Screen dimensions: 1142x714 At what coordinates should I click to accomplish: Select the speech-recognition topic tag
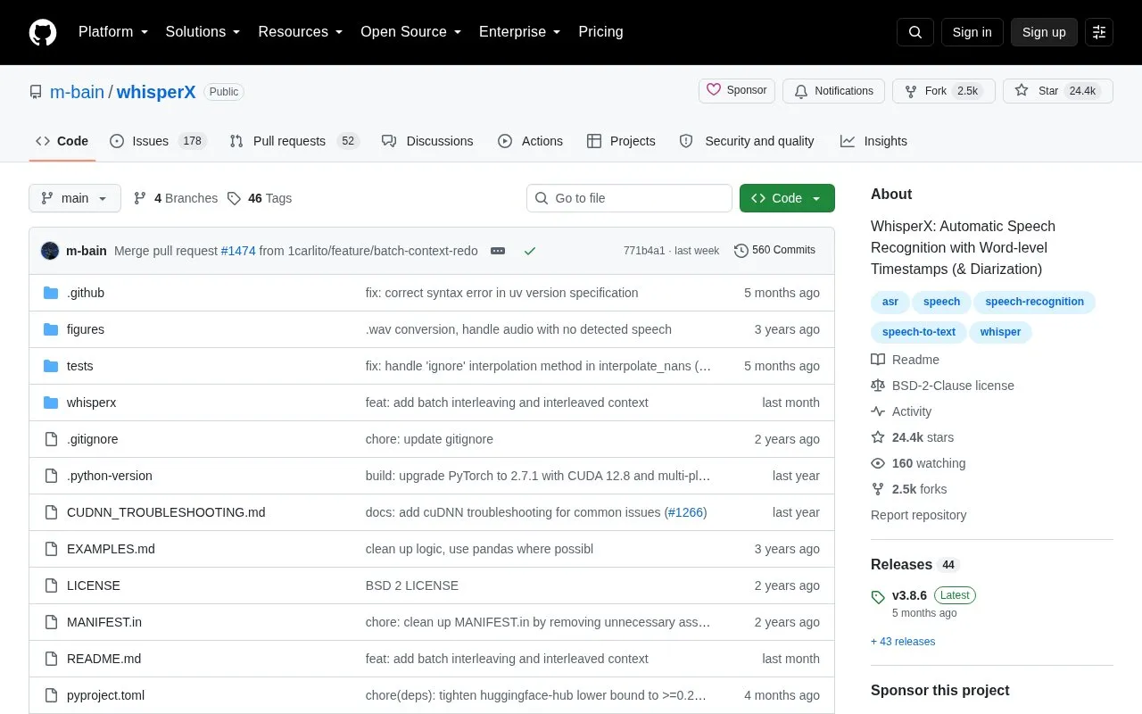[x=1034, y=302]
